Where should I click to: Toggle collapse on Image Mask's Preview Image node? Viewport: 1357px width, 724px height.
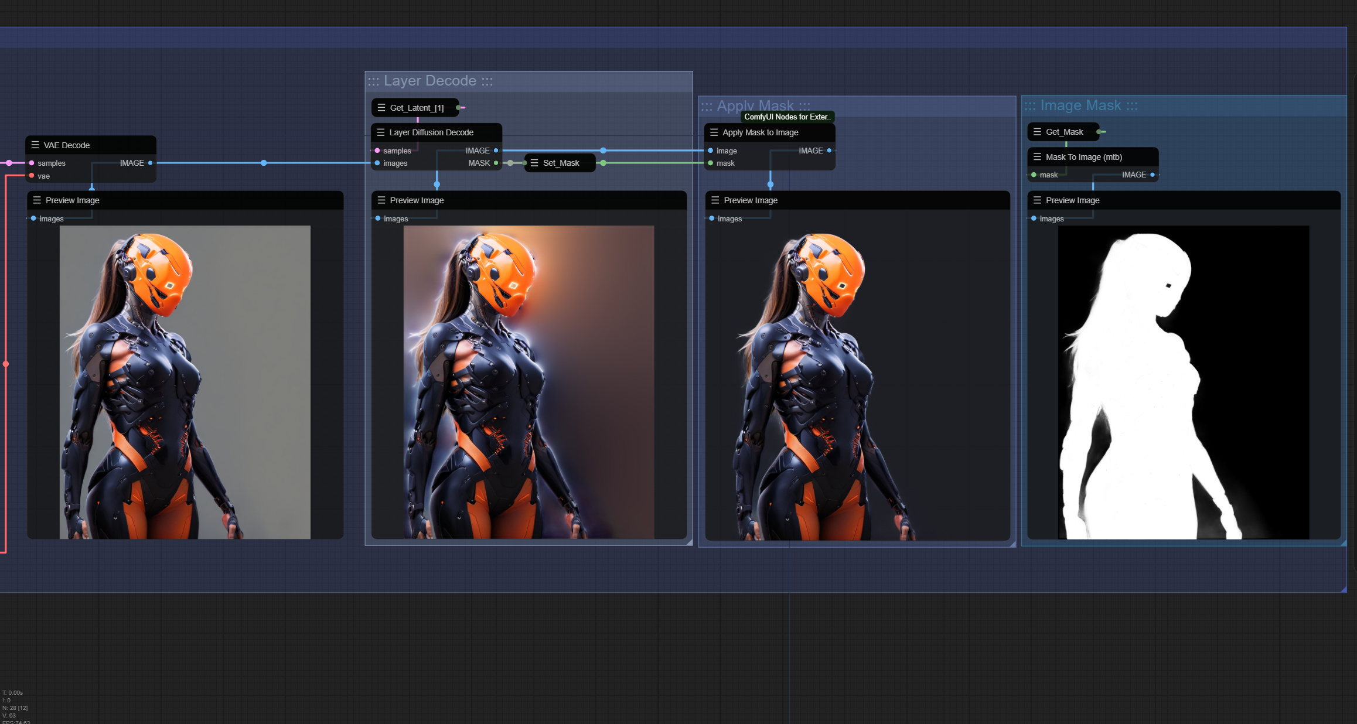click(1036, 200)
